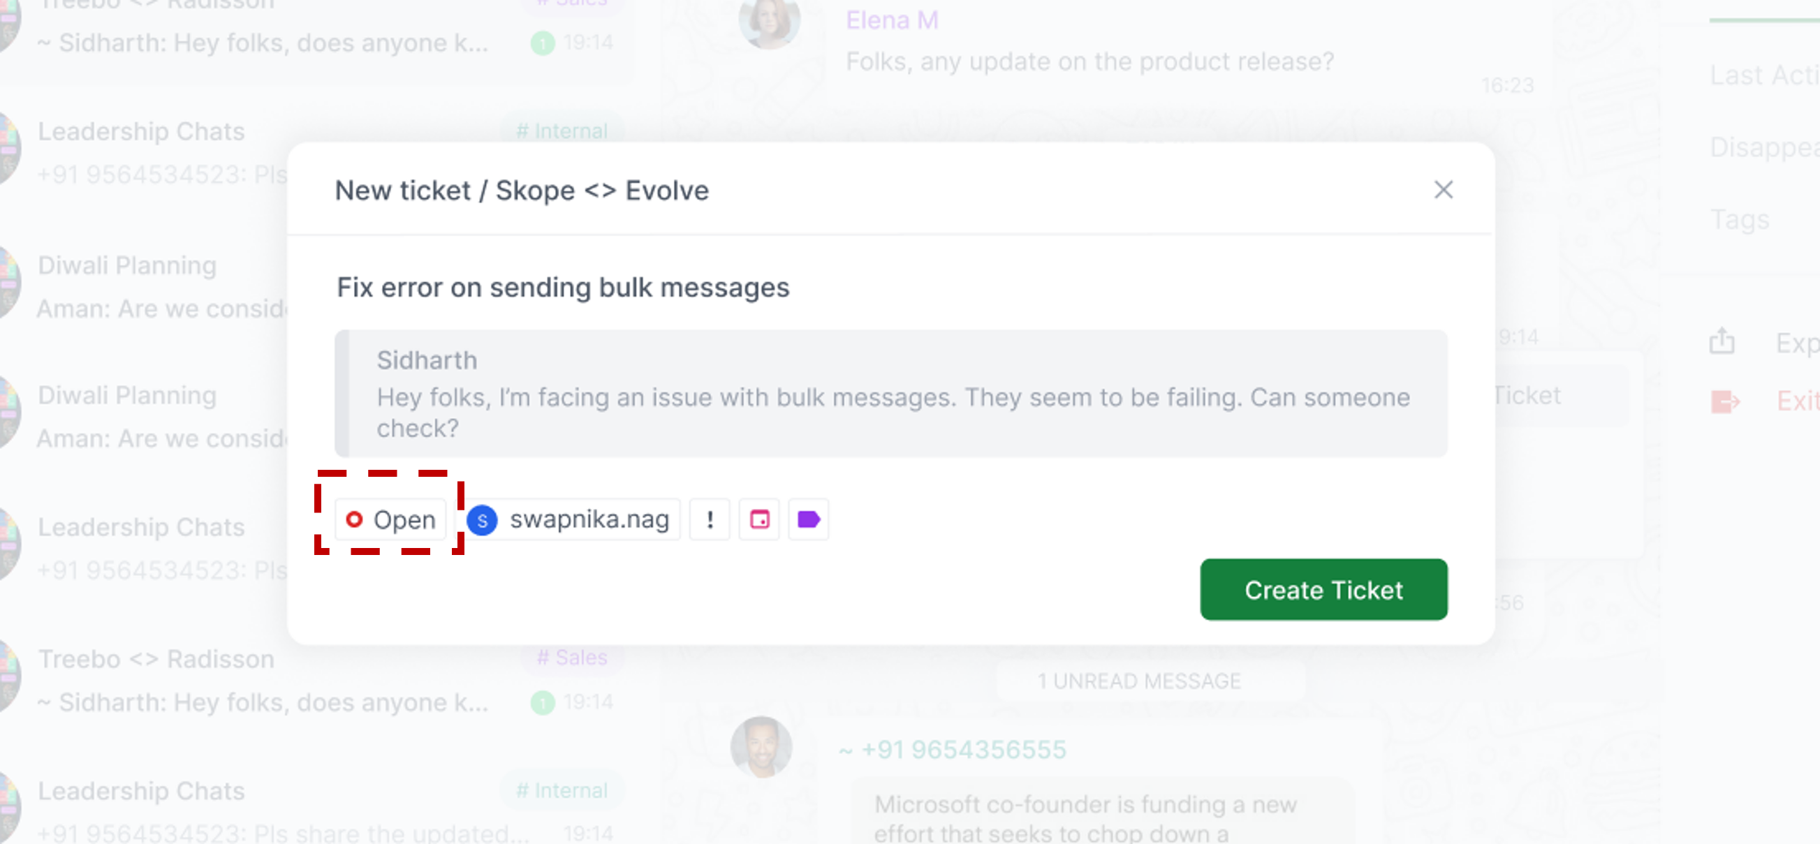Image resolution: width=1820 pixels, height=844 pixels.
Task: Click the +91 9654356555 sender name
Action: point(953,749)
